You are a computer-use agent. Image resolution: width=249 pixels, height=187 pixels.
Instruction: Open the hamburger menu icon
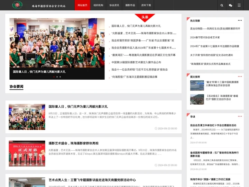pos(239,5)
